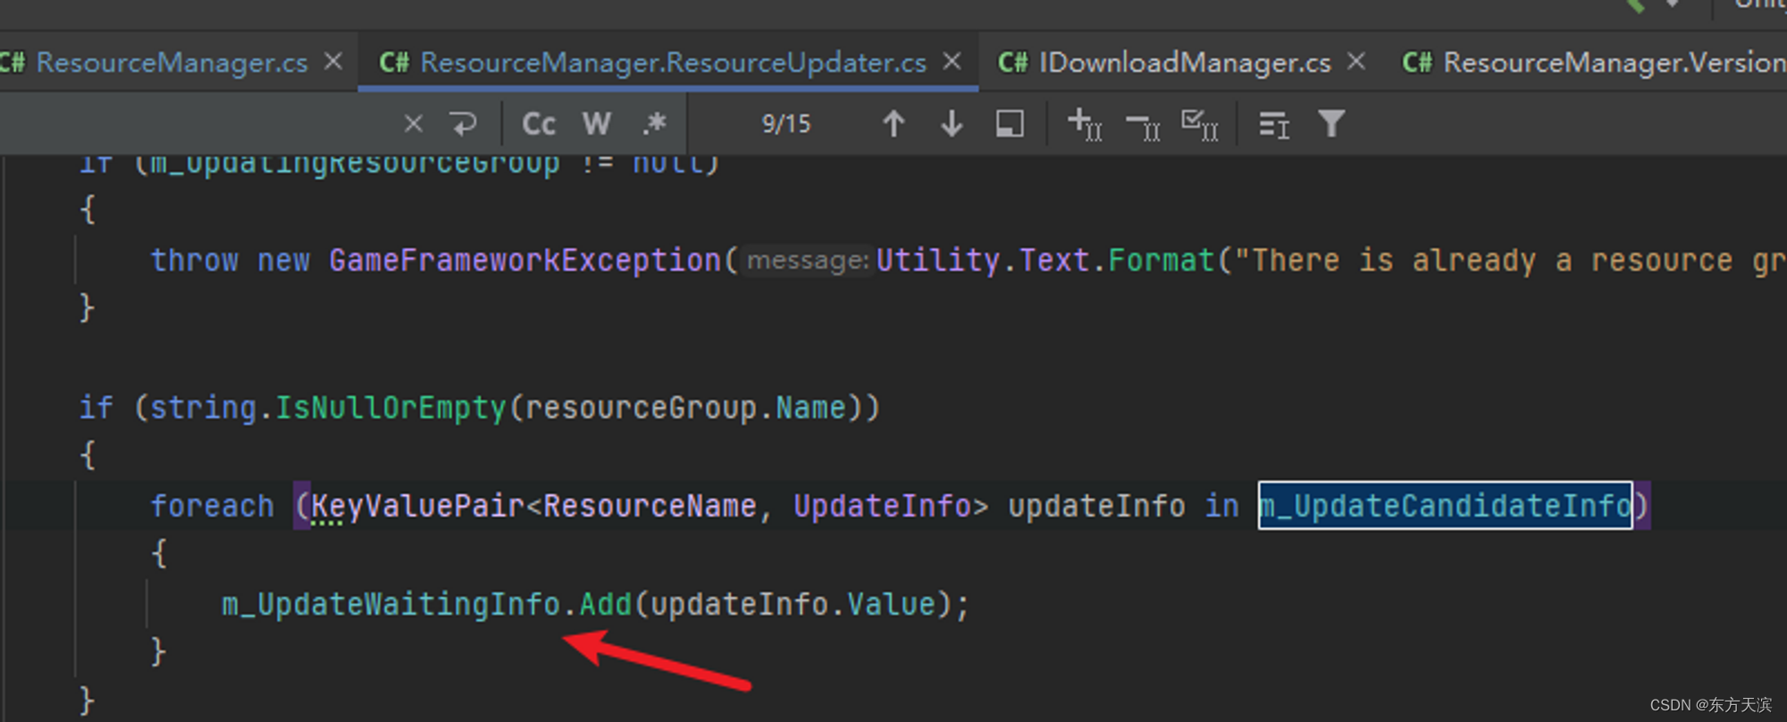The image size is (1787, 722).
Task: Clear the search field with X icon
Action: click(x=413, y=123)
